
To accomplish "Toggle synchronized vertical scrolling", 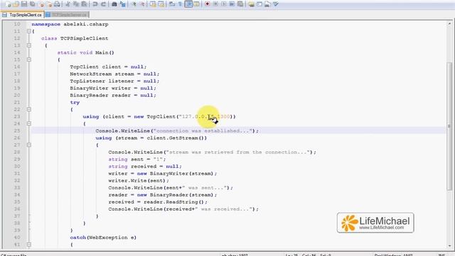I will pos(153,4).
